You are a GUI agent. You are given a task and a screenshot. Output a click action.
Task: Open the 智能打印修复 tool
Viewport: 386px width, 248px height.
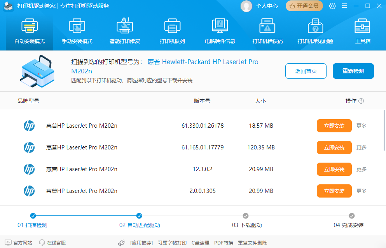pyautogui.click(x=124, y=31)
